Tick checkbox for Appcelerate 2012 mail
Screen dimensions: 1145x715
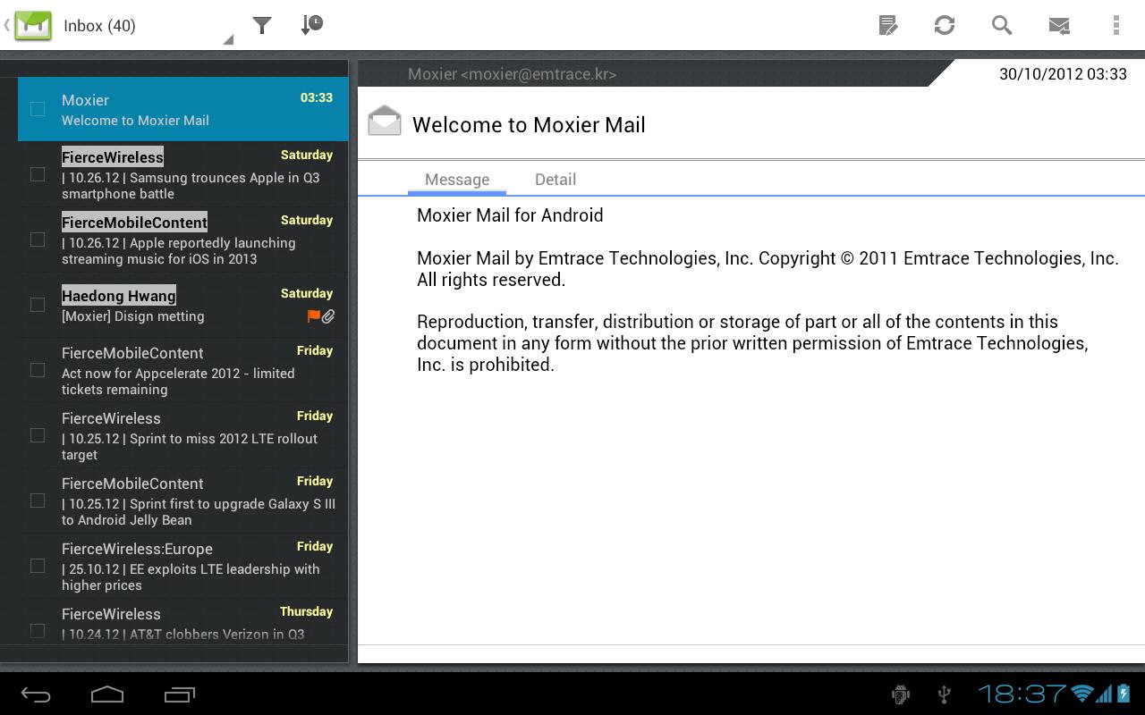[x=38, y=370]
